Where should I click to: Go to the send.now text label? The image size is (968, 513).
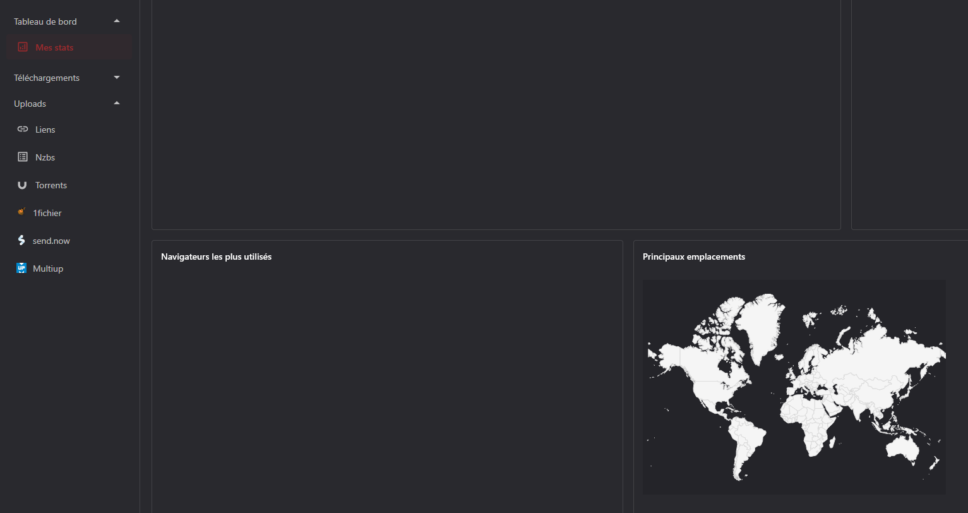click(51, 241)
